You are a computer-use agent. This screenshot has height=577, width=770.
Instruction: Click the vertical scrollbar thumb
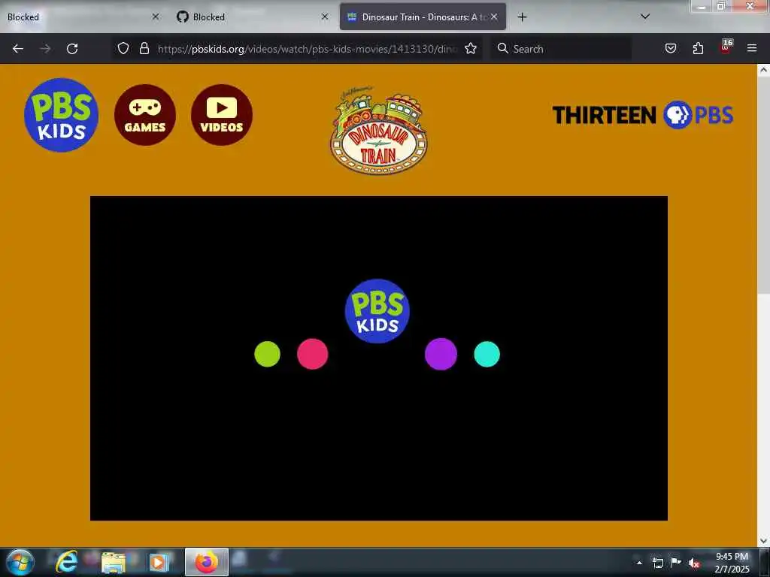tap(764, 185)
